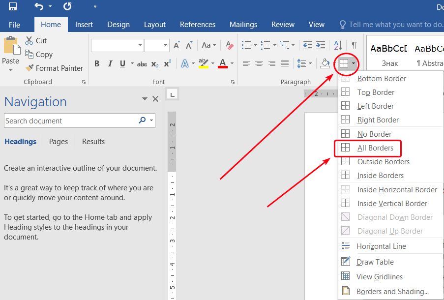Apply the red font color

point(223,63)
